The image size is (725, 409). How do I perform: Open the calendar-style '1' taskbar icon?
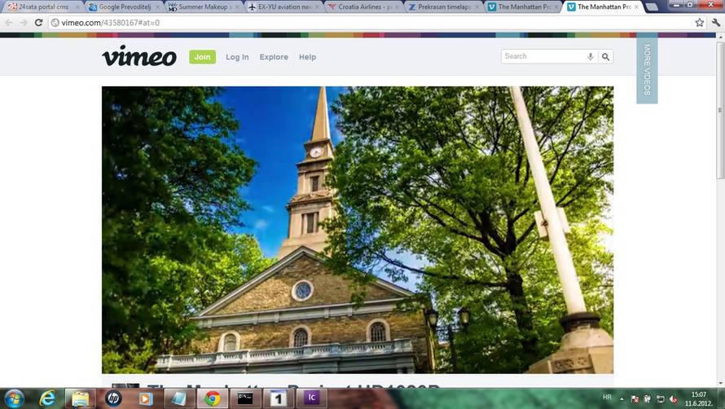(x=278, y=398)
